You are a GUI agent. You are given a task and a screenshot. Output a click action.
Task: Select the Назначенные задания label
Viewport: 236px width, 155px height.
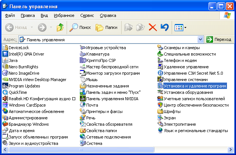[108, 86]
